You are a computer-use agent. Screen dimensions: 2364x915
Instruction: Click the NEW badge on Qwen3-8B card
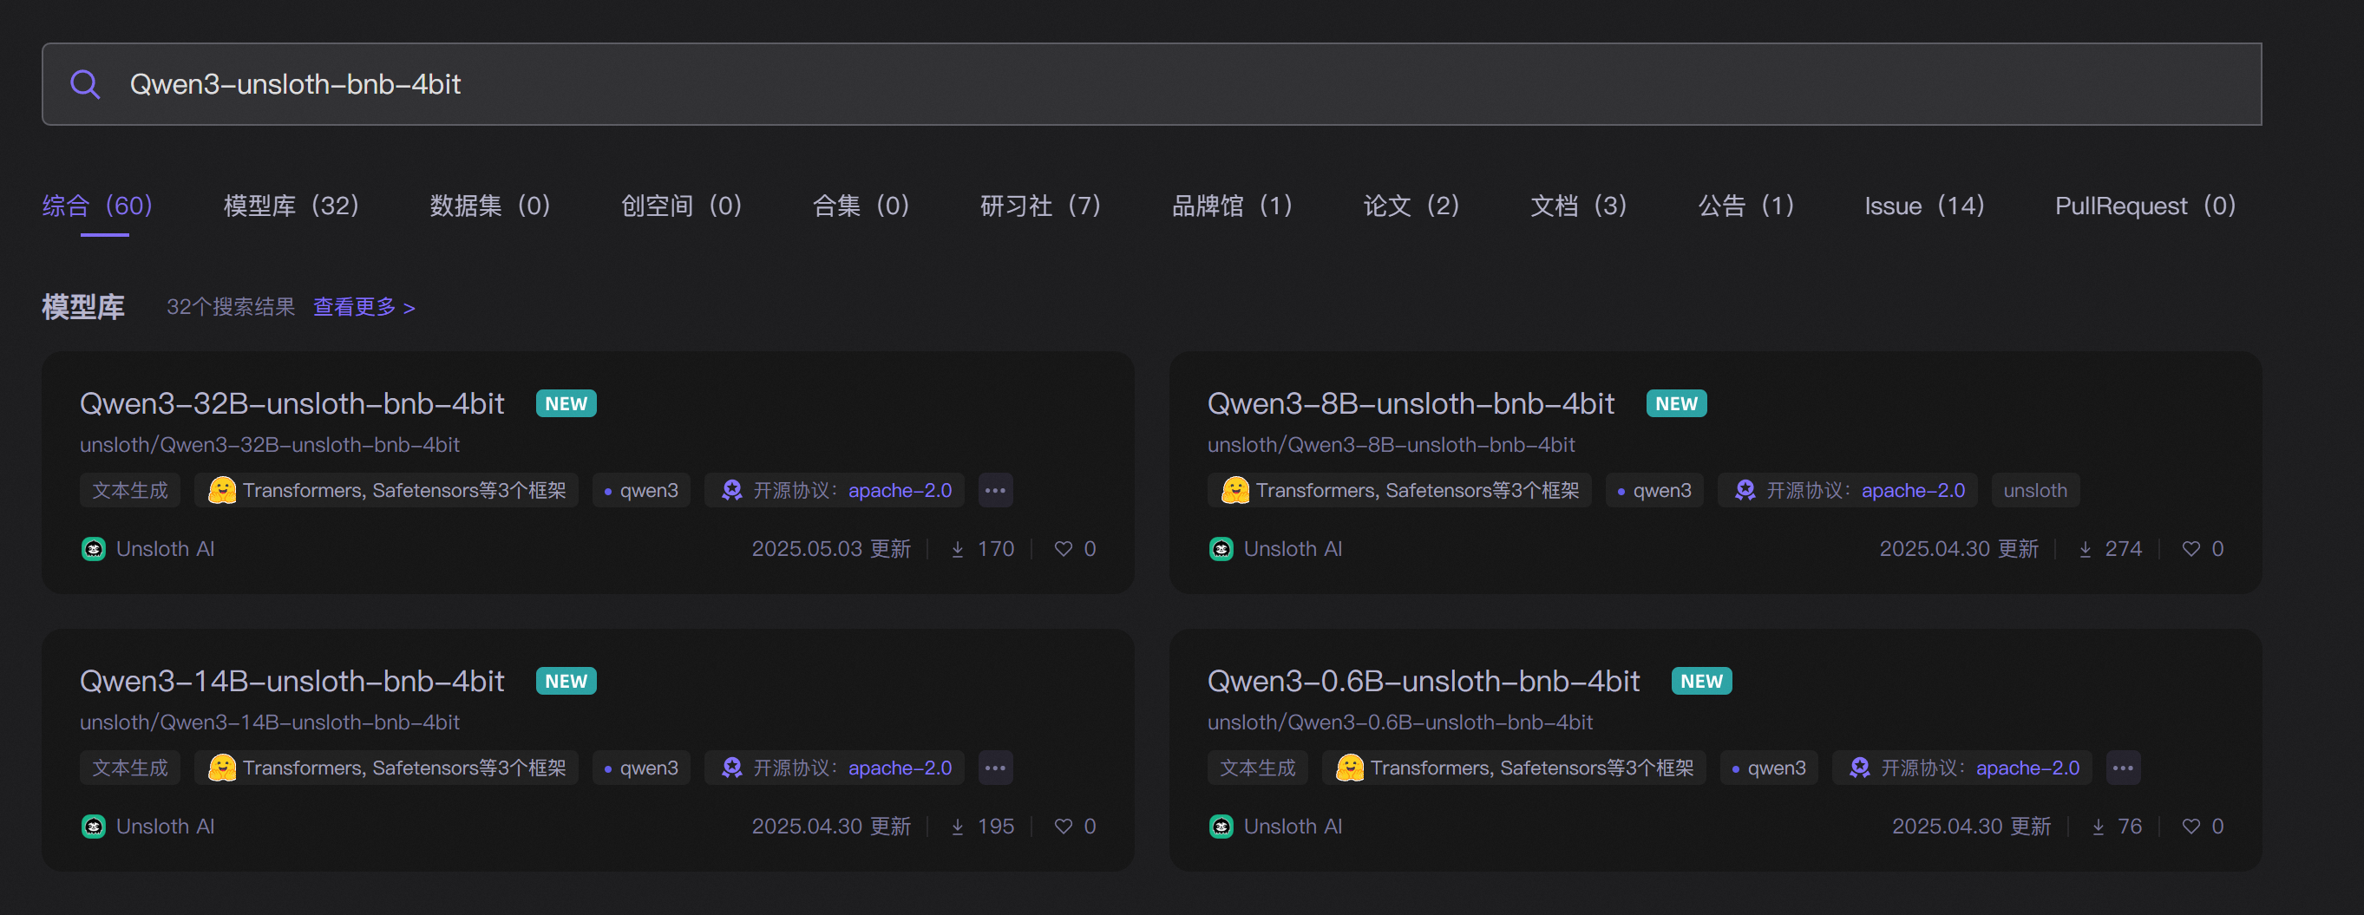(x=1677, y=404)
